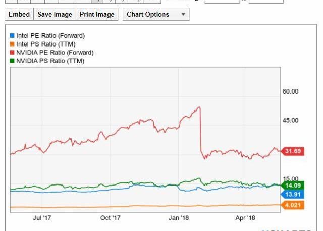Click the blue Intel PE Ratio legend swatch
Screen dimensions: 323x231
click(13, 36)
